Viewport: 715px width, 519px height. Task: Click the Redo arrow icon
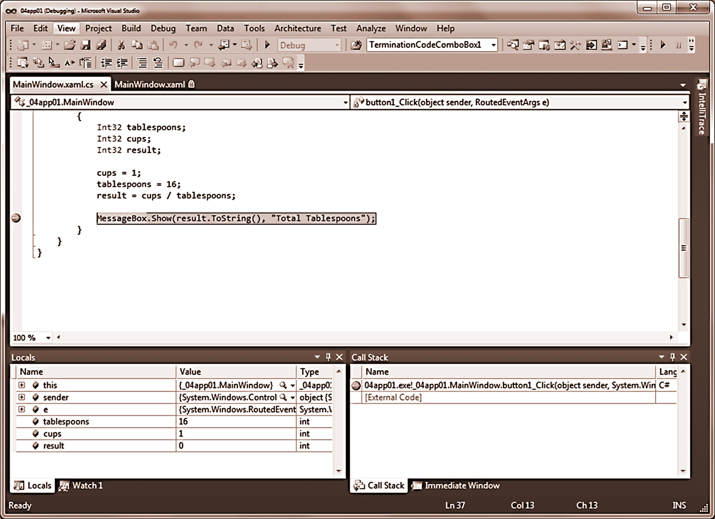point(198,45)
